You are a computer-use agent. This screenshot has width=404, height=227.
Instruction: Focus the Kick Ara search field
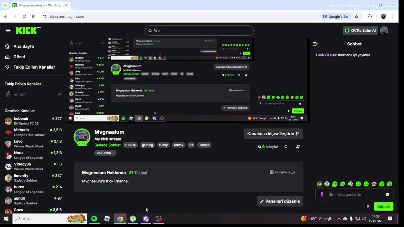[x=199, y=31]
